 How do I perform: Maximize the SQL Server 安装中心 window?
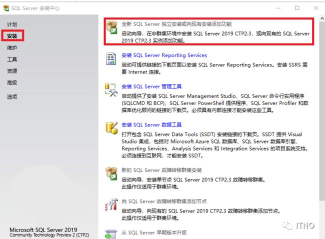coord(297,8)
